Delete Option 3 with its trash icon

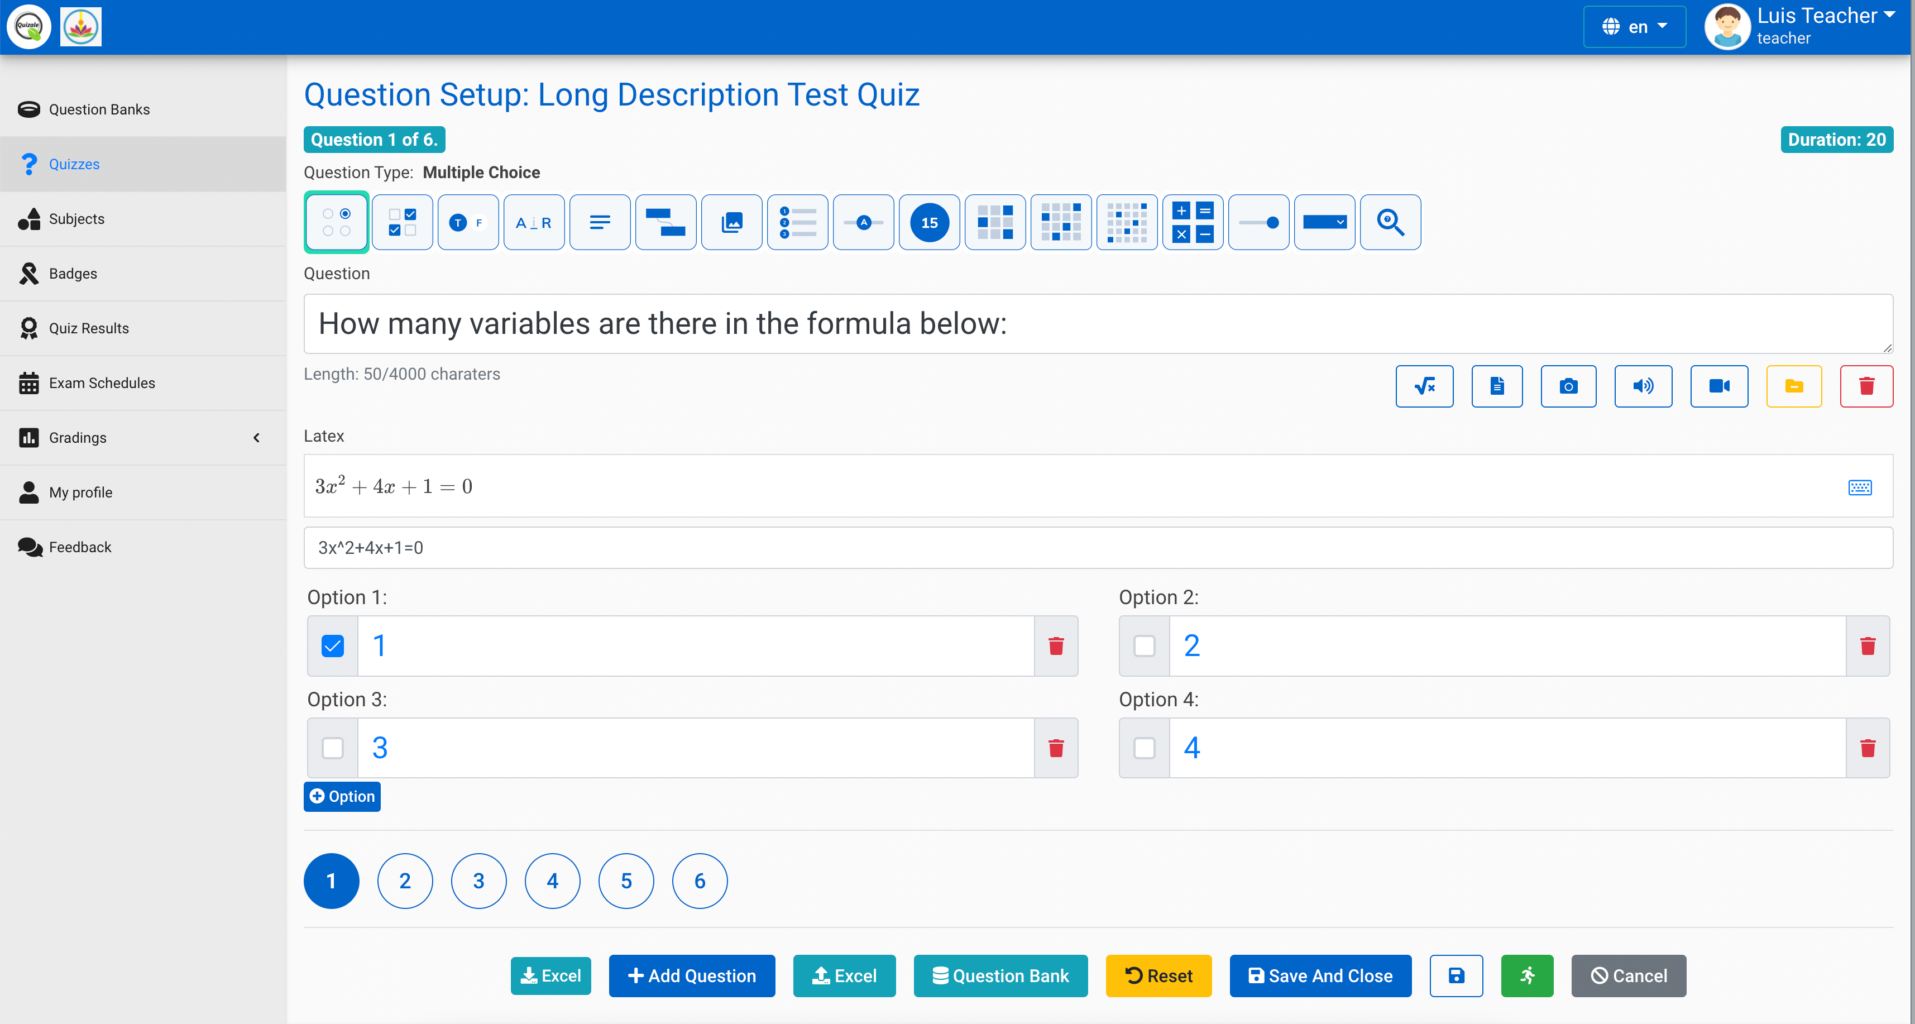coord(1056,748)
